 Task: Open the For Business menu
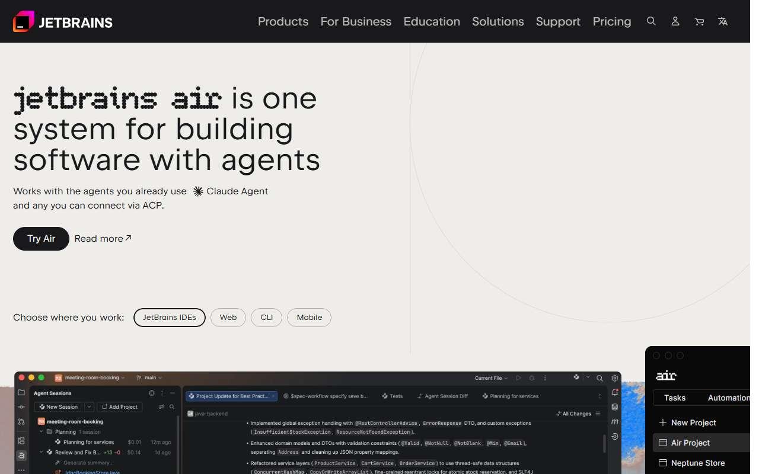tap(356, 21)
